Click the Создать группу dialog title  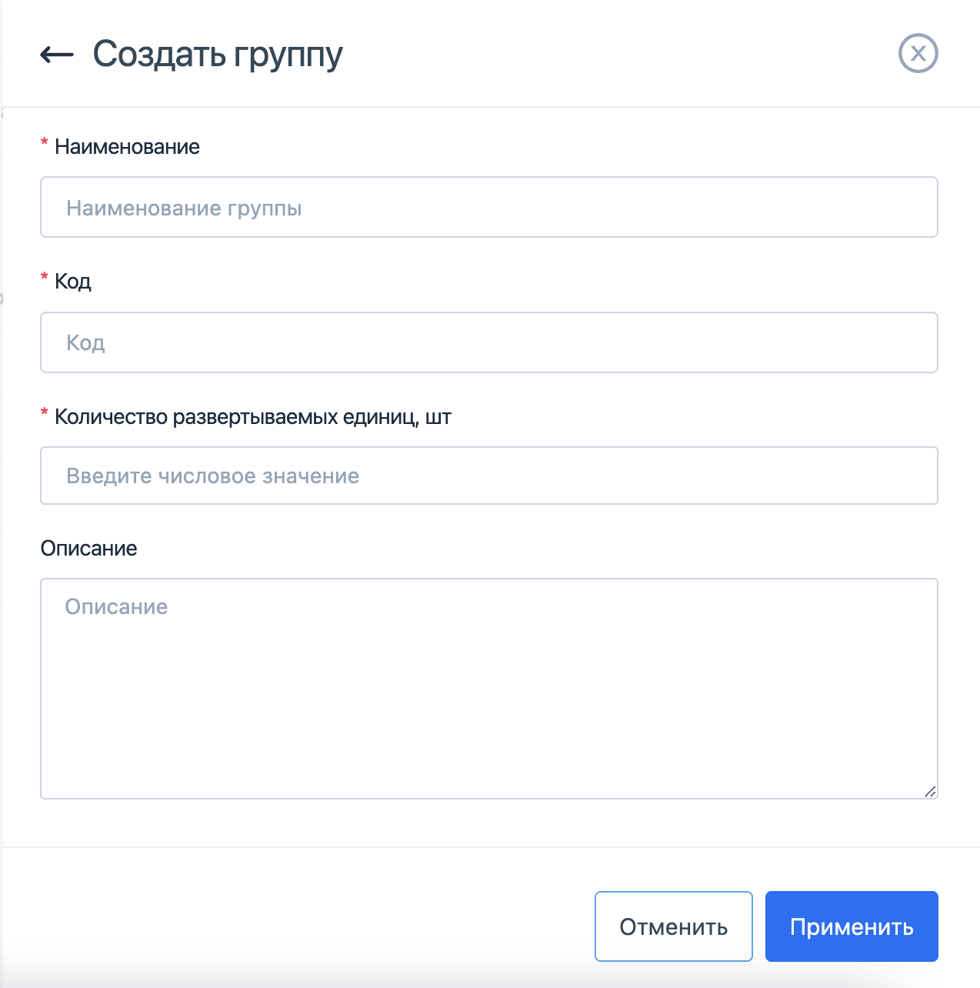coord(218,53)
